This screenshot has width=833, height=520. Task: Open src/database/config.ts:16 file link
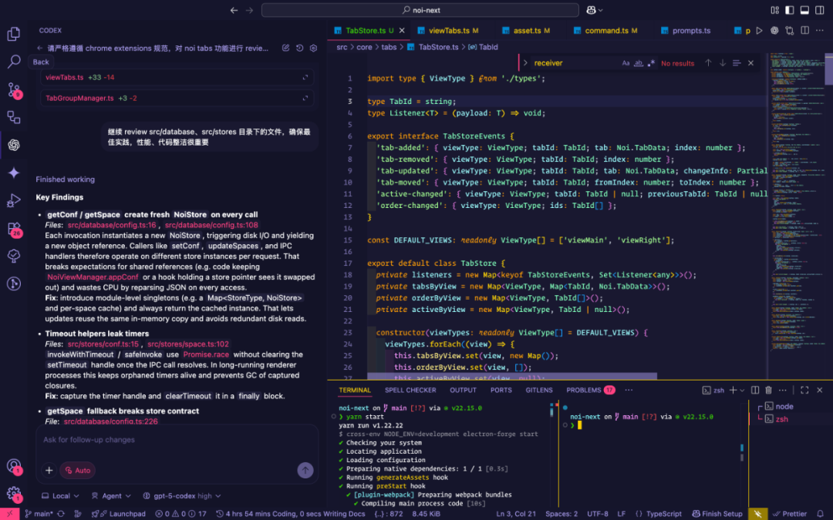point(112,225)
